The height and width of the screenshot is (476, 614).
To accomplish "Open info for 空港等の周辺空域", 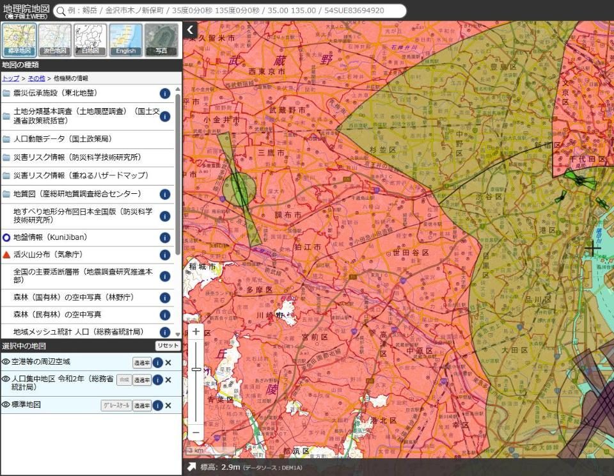I will click(157, 363).
